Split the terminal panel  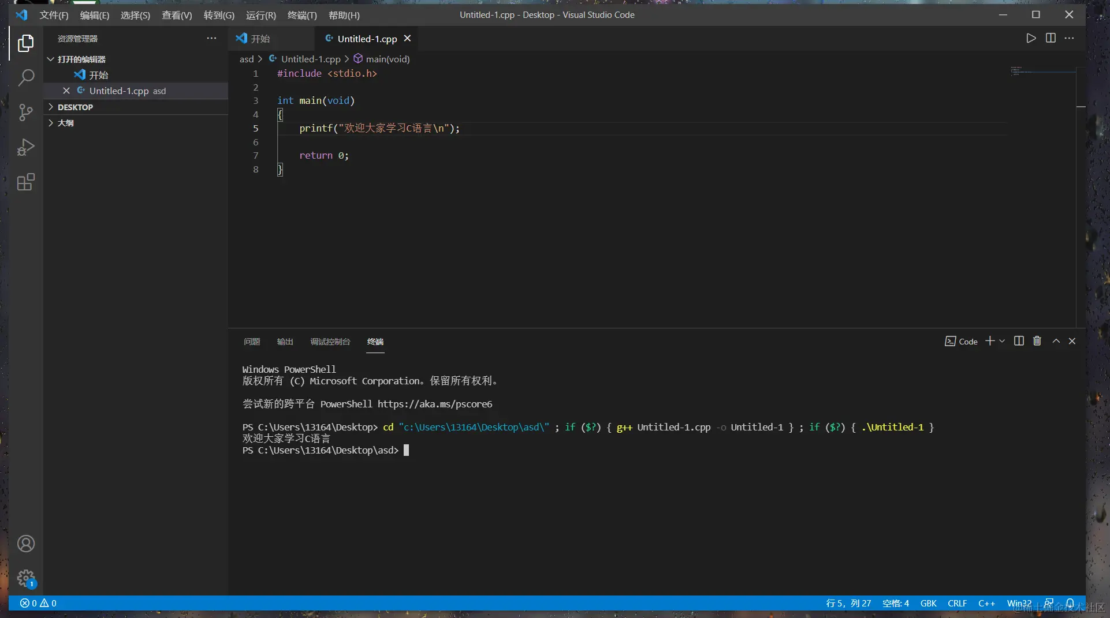pyautogui.click(x=1019, y=341)
